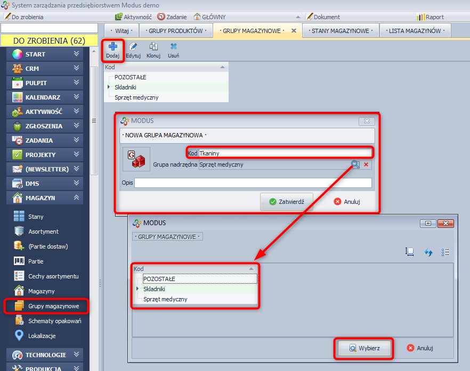This screenshot has width=470, height=371.
Task: Expand CRM sidebar section
Action: tap(45, 69)
